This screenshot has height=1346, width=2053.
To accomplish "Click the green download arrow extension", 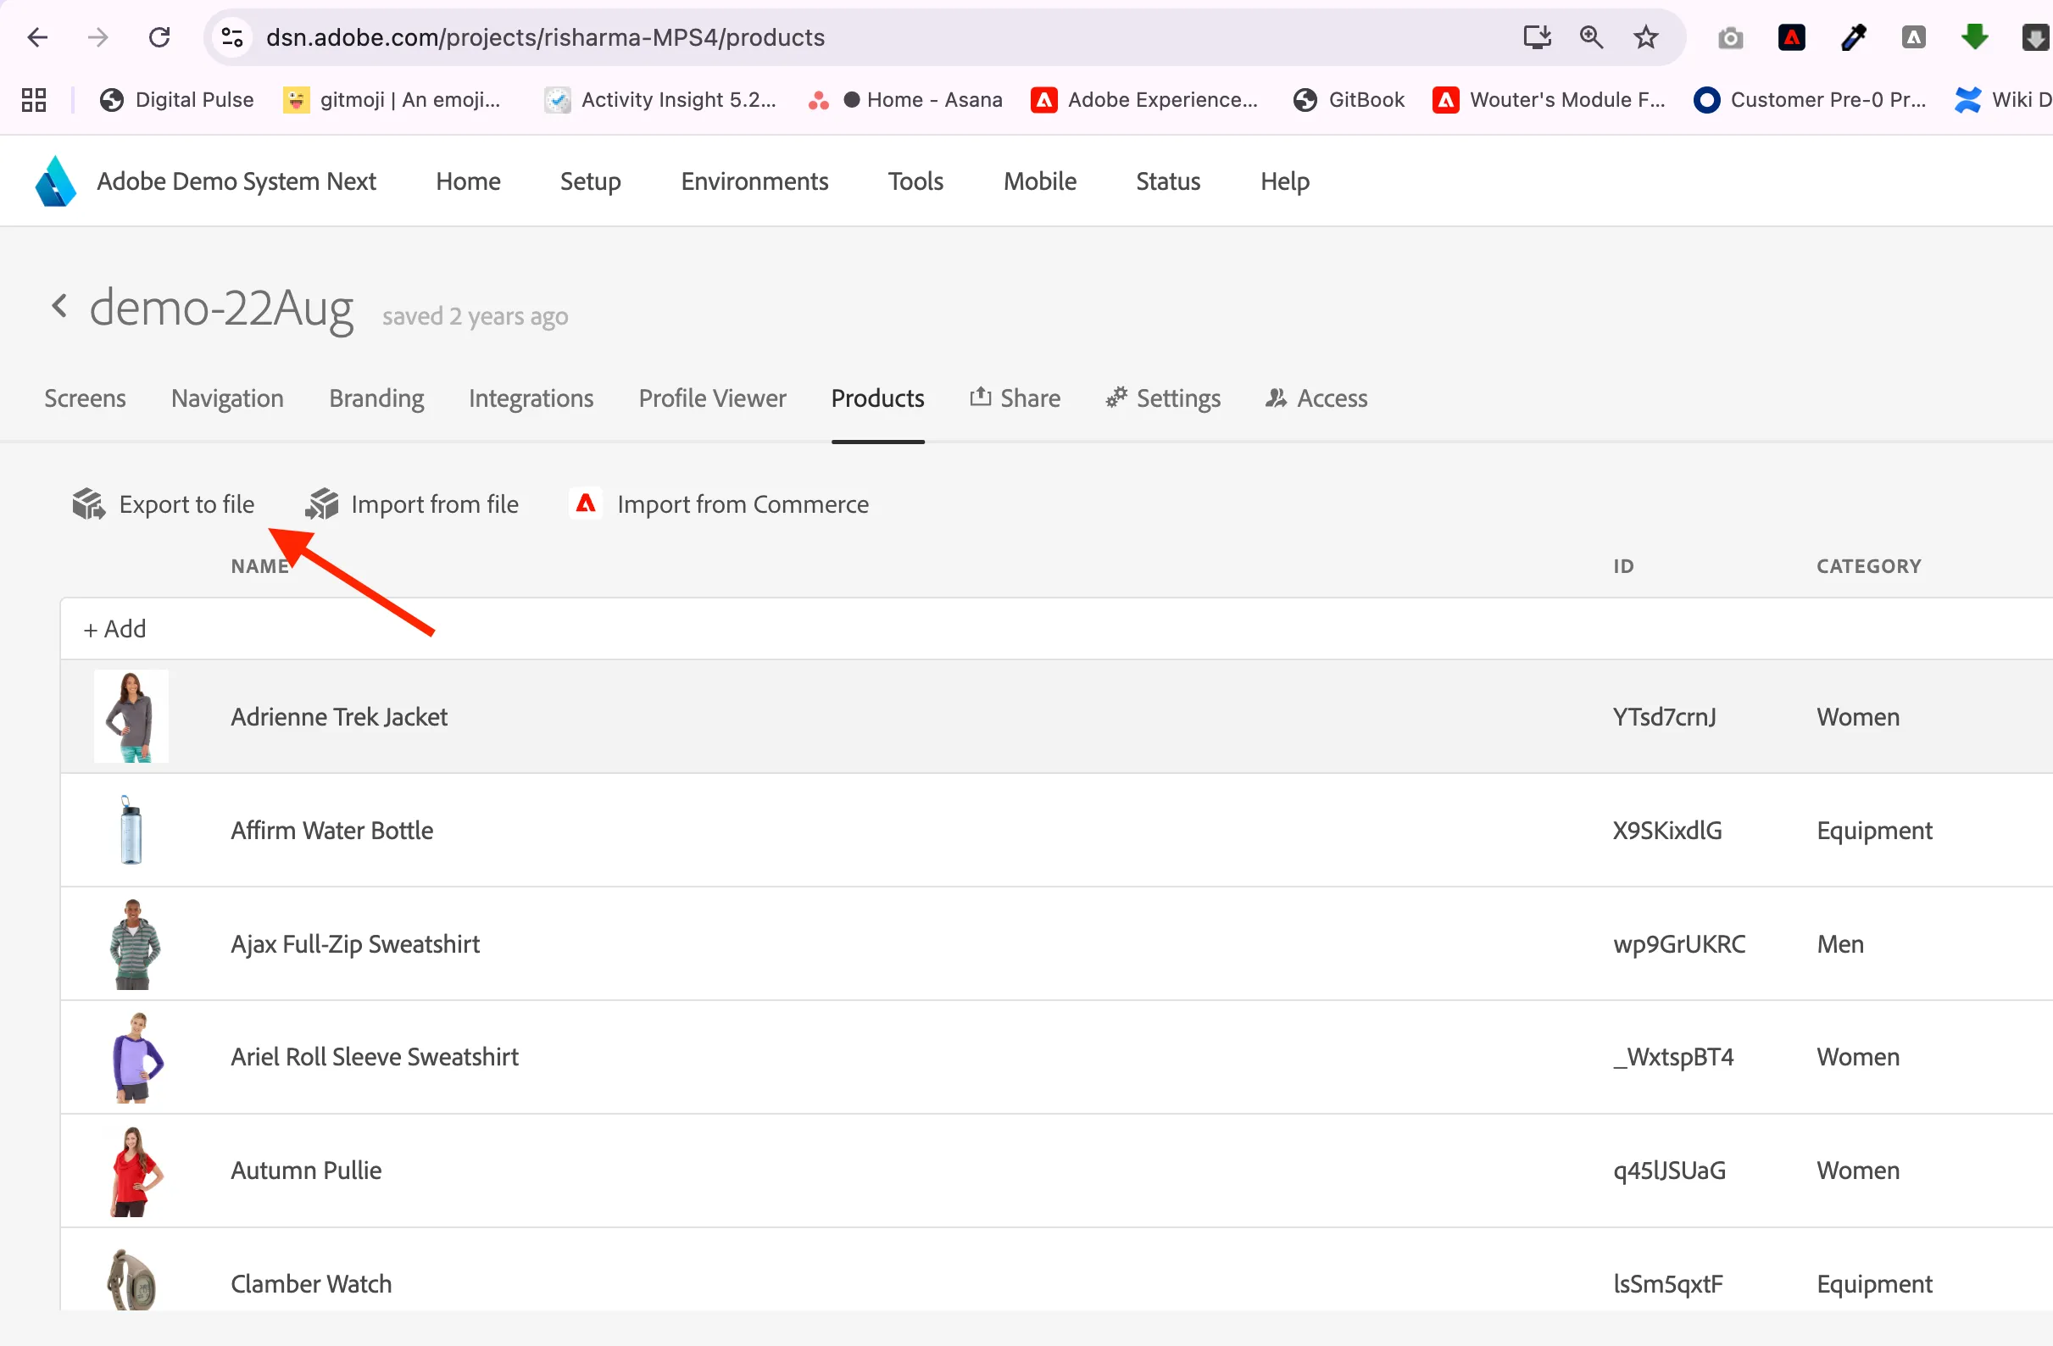I will point(1974,37).
